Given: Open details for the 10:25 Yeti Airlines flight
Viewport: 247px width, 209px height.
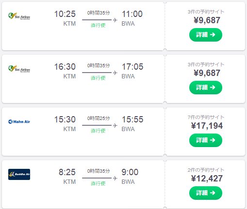Looking at the screenshot, I should point(206,35).
